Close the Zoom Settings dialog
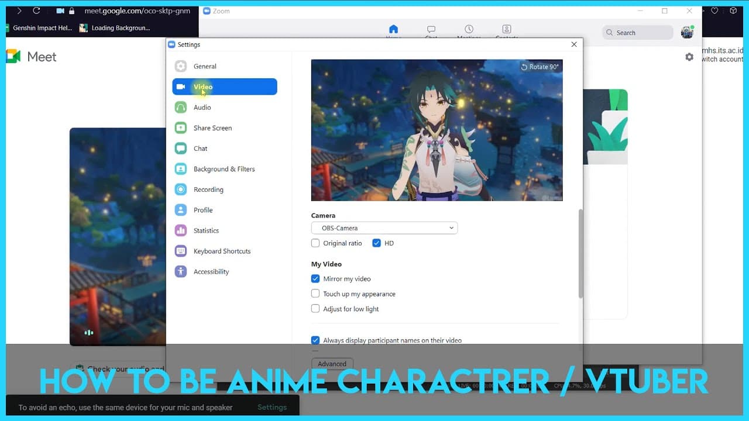749x421 pixels. pos(574,44)
